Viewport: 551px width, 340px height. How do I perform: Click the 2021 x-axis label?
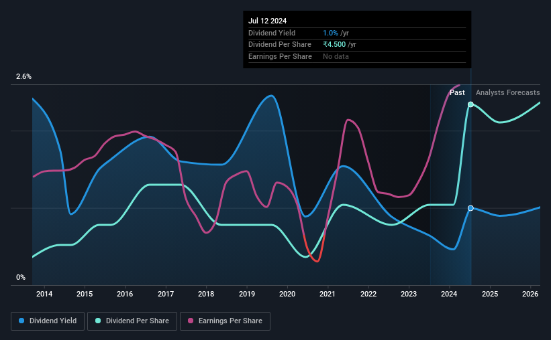(x=327, y=294)
